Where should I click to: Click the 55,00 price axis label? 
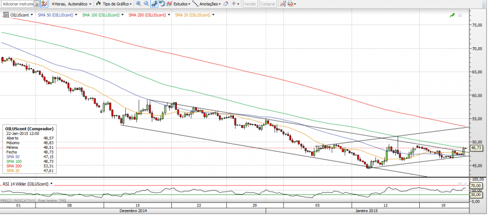(477, 119)
